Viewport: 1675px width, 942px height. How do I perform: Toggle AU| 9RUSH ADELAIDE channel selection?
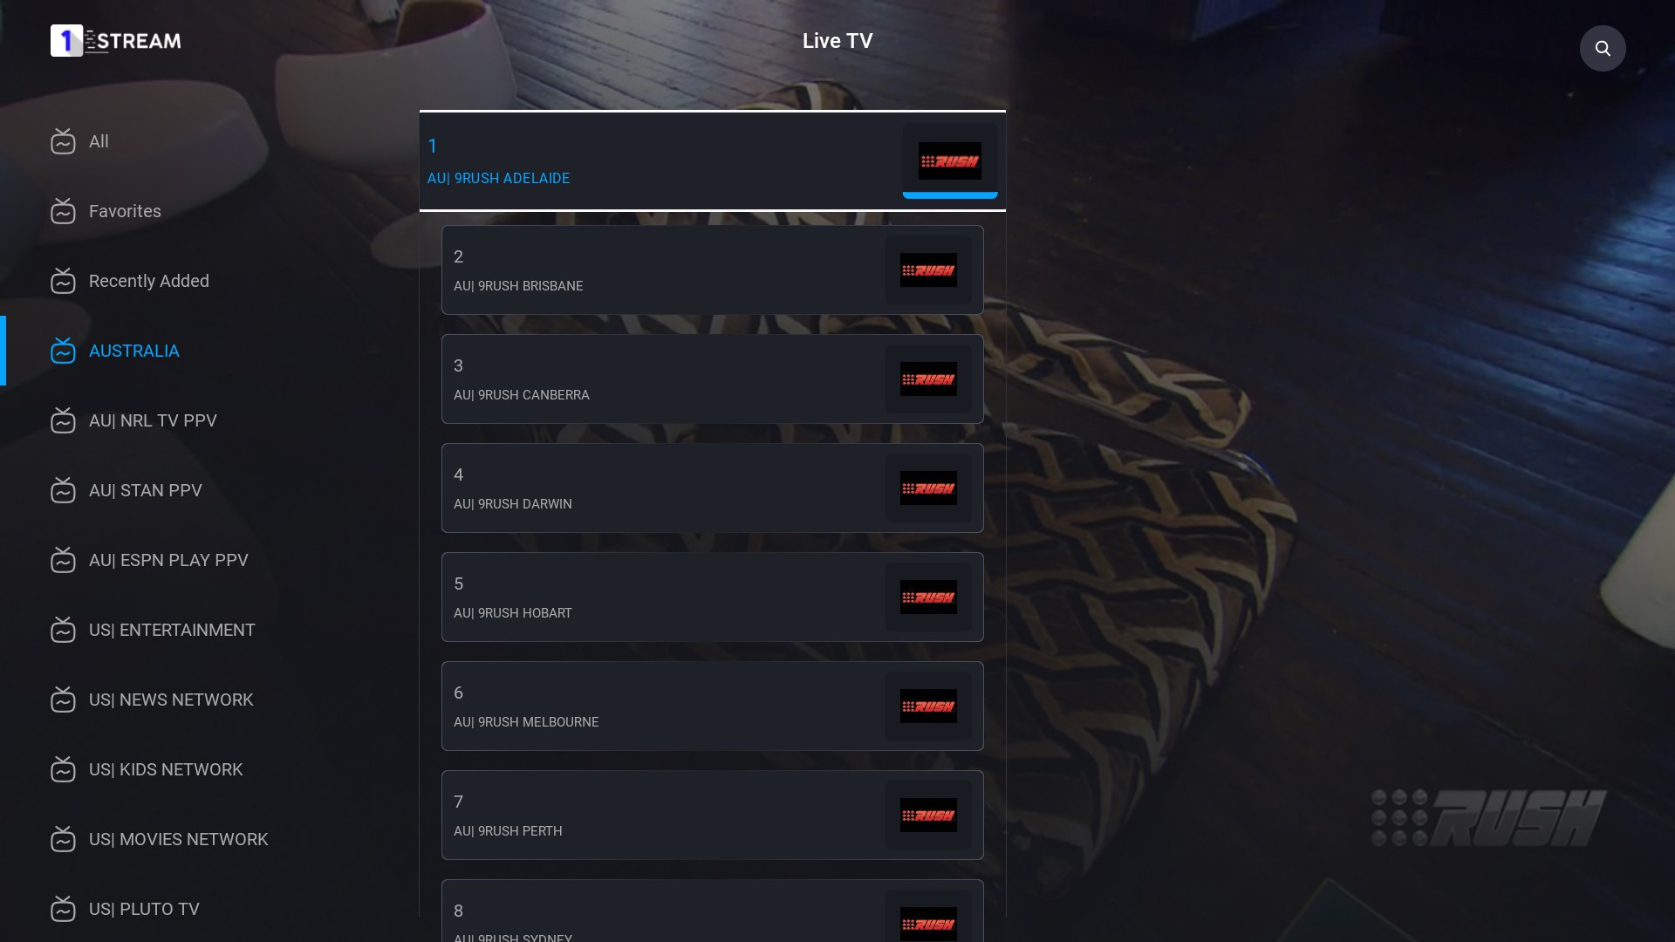coord(712,160)
